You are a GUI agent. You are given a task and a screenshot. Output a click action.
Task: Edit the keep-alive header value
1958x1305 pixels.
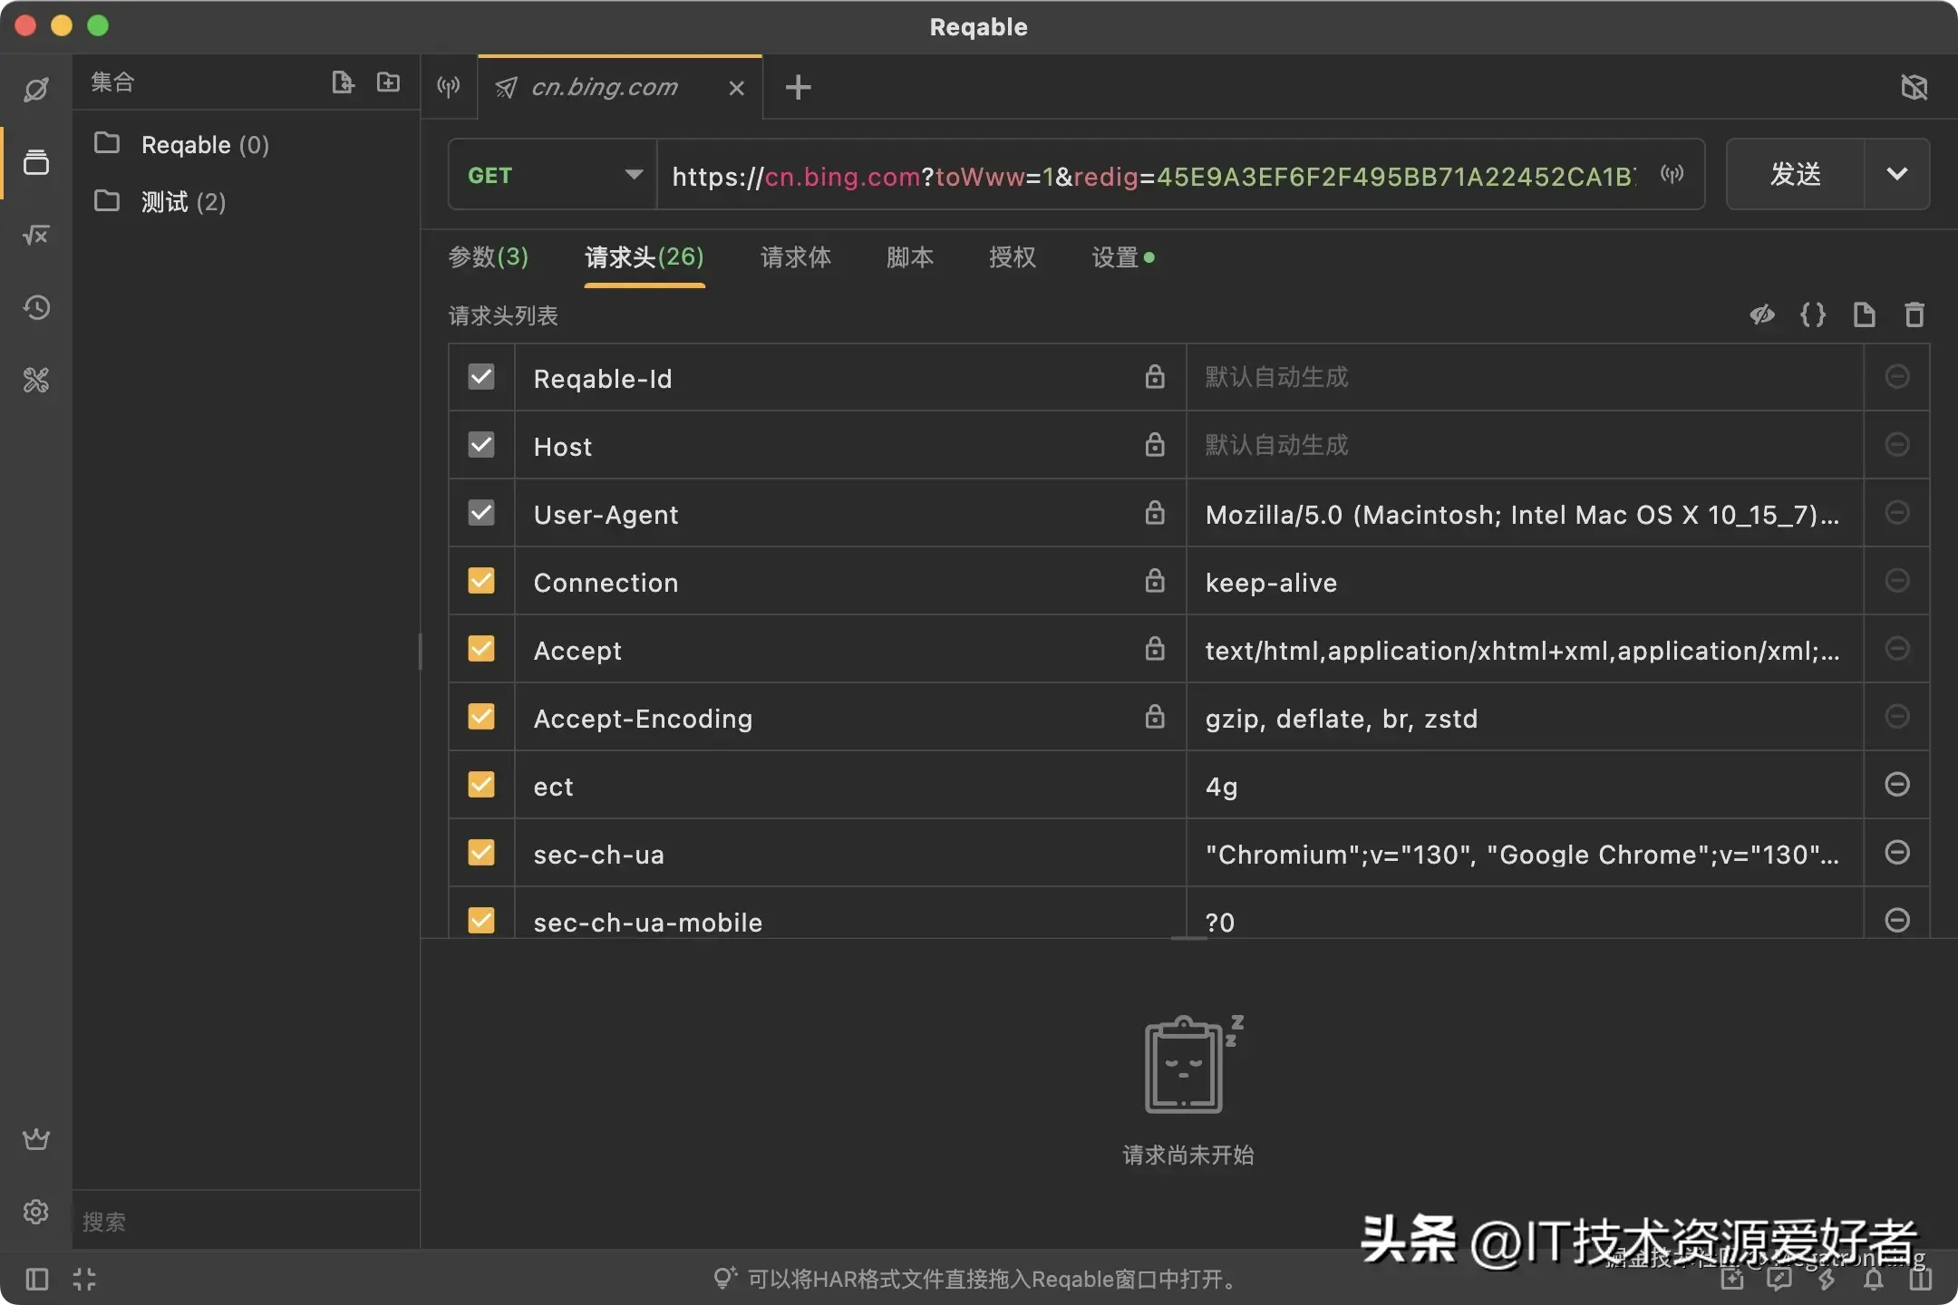click(1525, 581)
